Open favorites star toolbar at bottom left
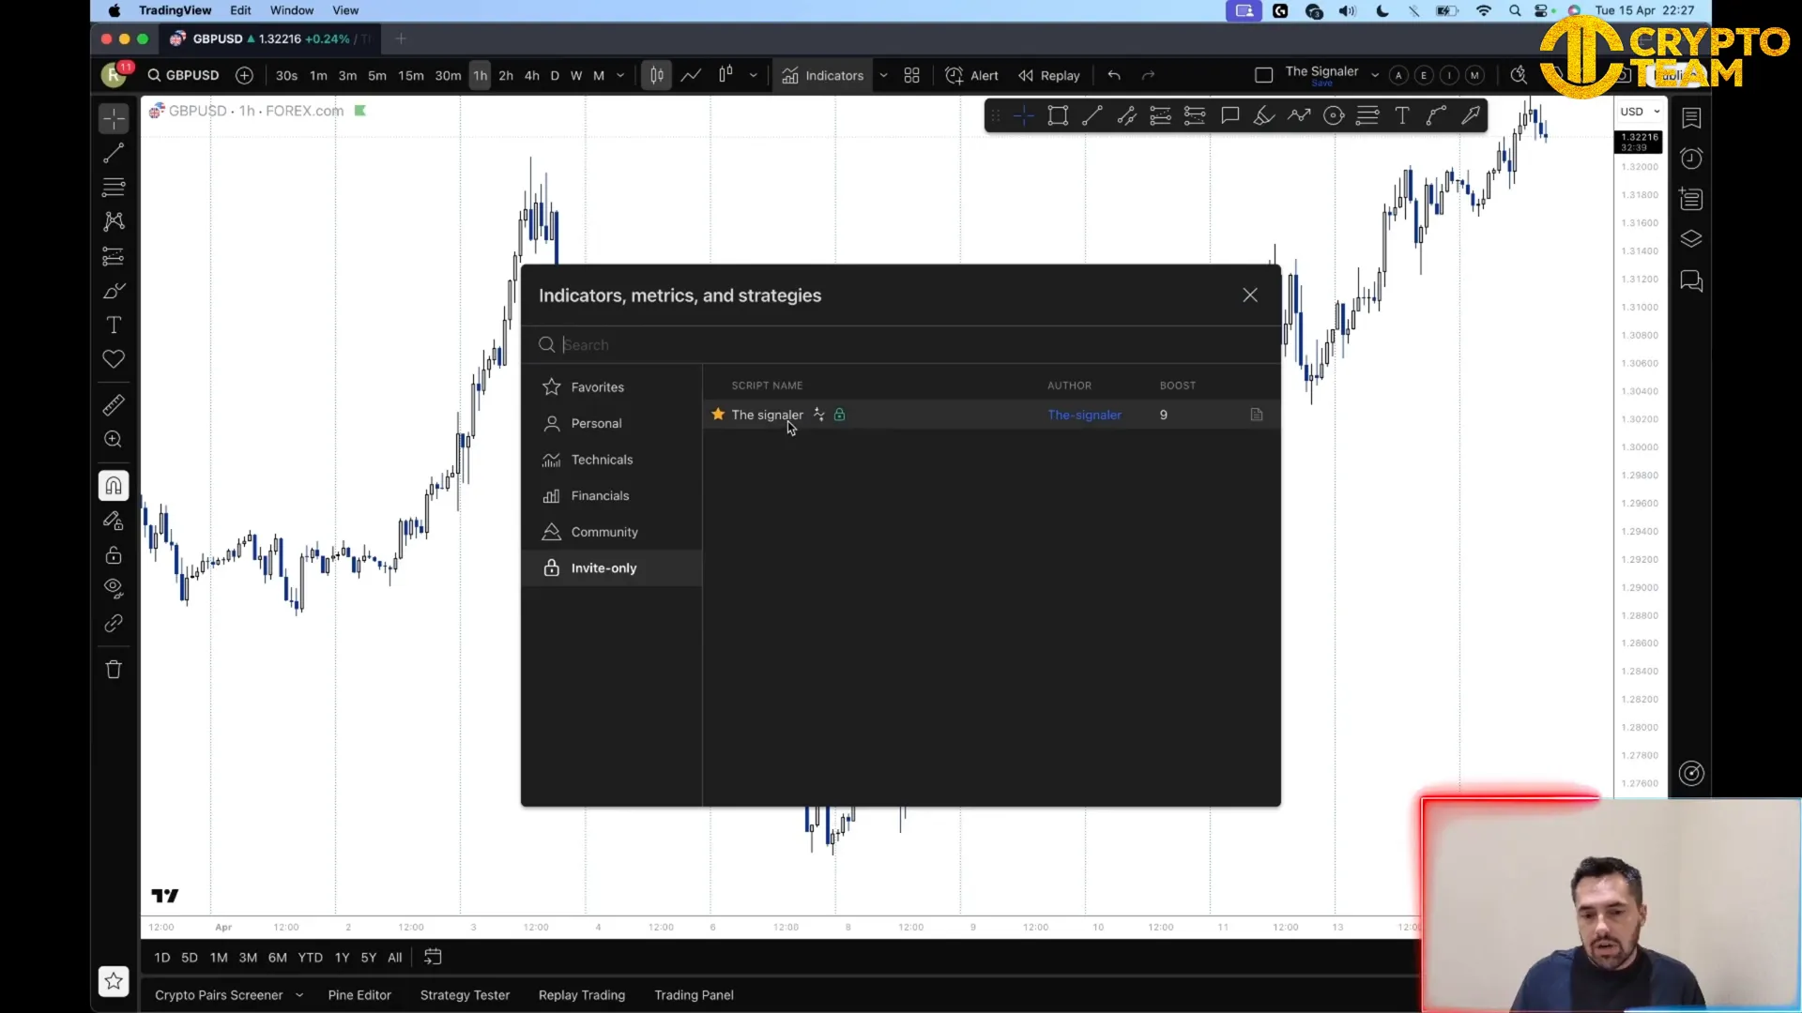Image resolution: width=1802 pixels, height=1013 pixels. click(114, 981)
